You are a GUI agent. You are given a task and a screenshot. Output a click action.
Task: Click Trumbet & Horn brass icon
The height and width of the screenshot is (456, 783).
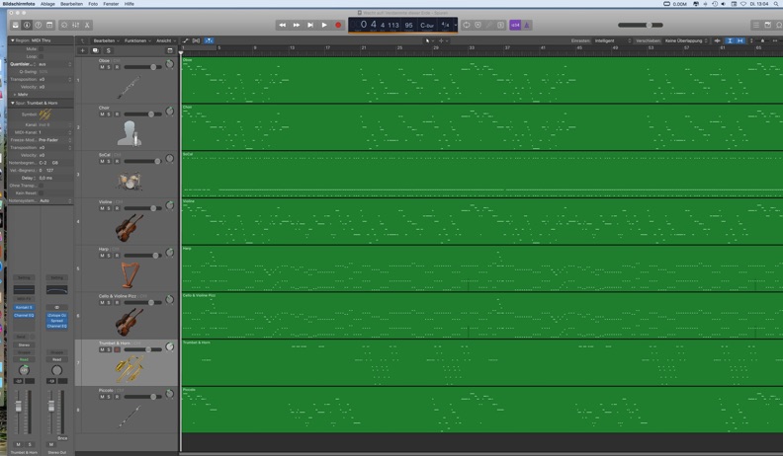(x=130, y=369)
